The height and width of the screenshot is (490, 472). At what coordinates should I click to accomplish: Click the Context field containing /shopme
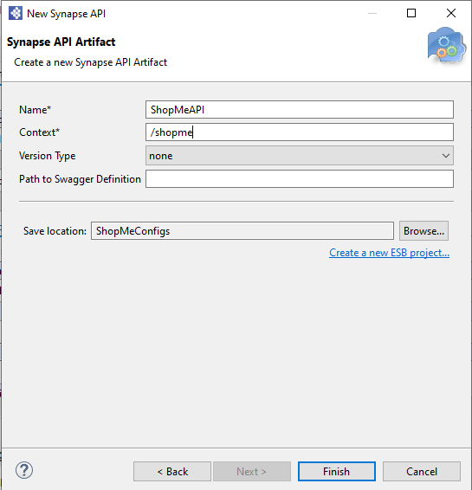pos(299,132)
